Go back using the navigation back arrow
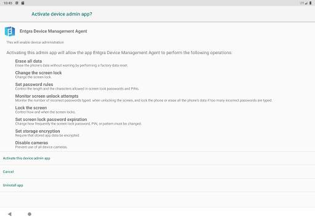Screen dimensions: 315x221 click(x=10, y=214)
